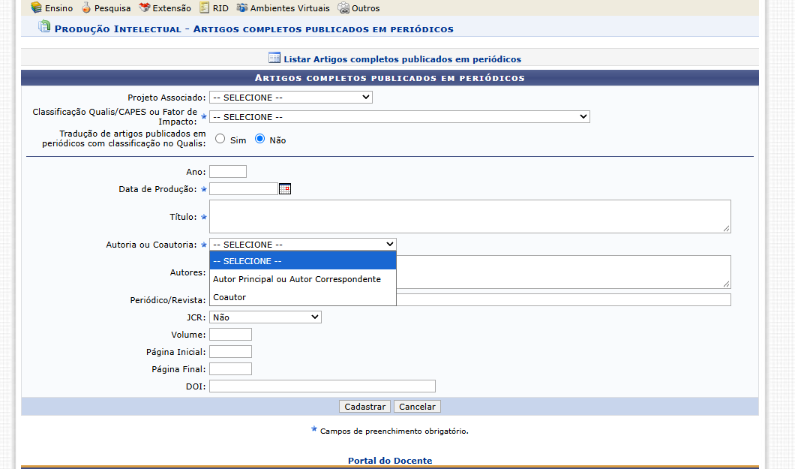Focus the Página Final field
795x469 pixels.
coord(231,369)
